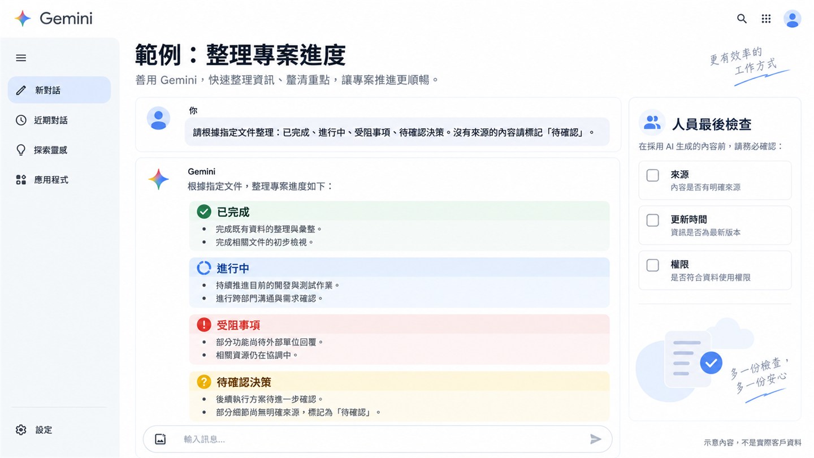Click text 內容是否有明確來源
Image resolution: width=814 pixels, height=458 pixels.
pyautogui.click(x=705, y=187)
